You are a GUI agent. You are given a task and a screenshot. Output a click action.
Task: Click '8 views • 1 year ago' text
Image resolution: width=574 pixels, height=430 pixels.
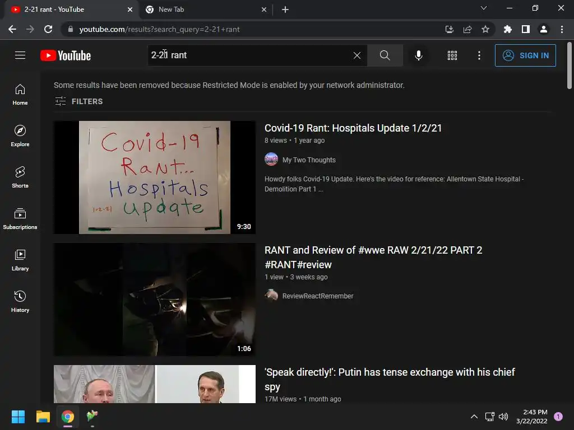(294, 141)
